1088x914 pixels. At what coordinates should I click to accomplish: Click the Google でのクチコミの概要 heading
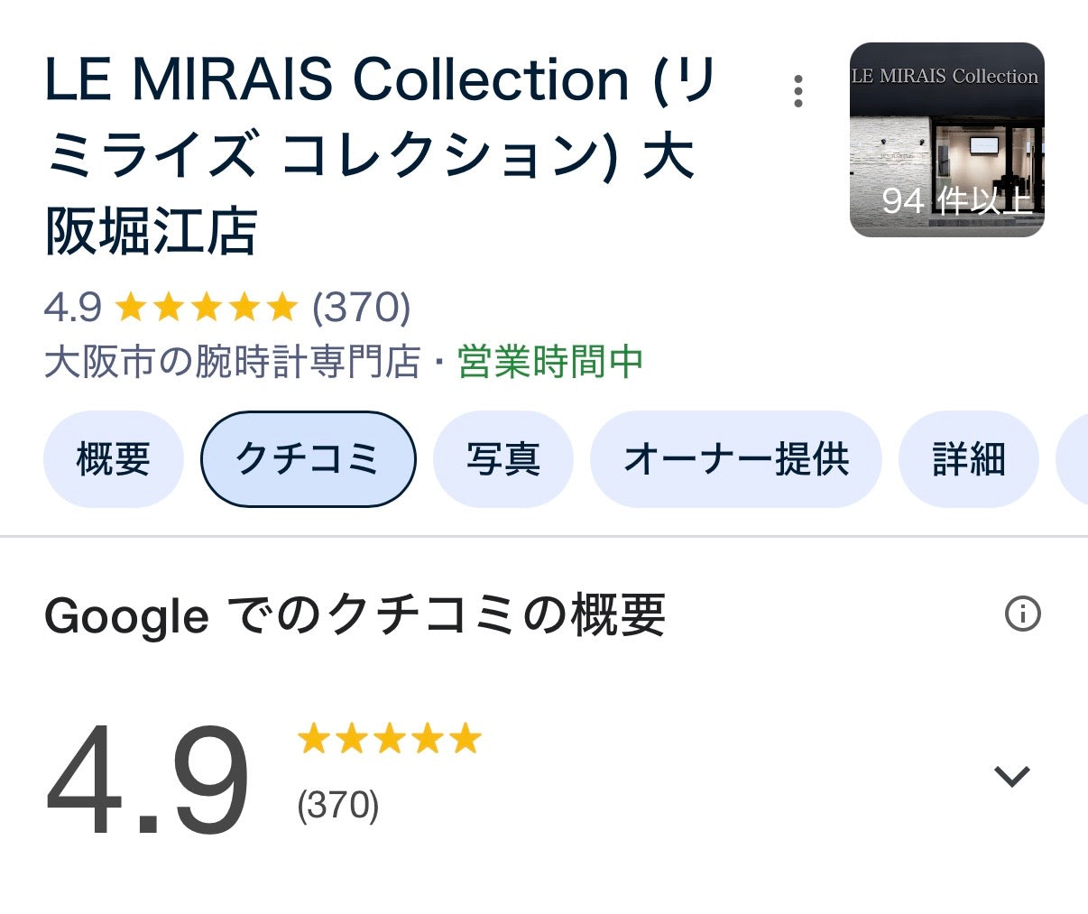(x=355, y=616)
